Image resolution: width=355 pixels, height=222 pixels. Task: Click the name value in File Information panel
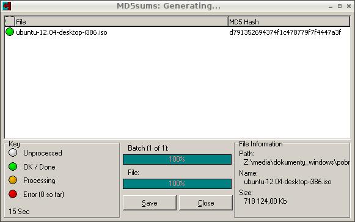click(288, 182)
